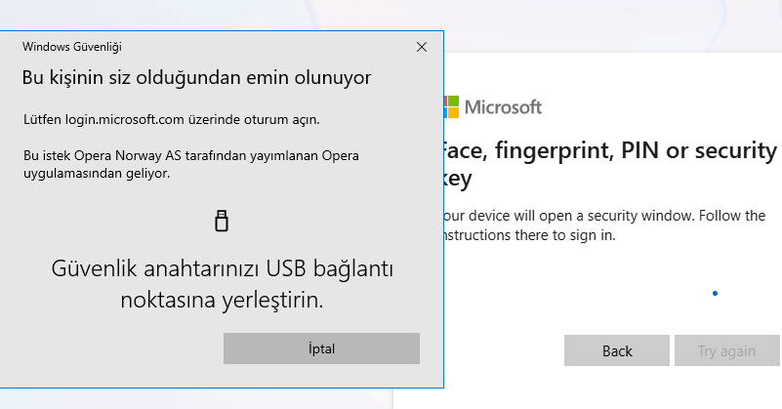Click the instructions there to sign in line
The width and height of the screenshot is (782, 409).
[x=530, y=235]
